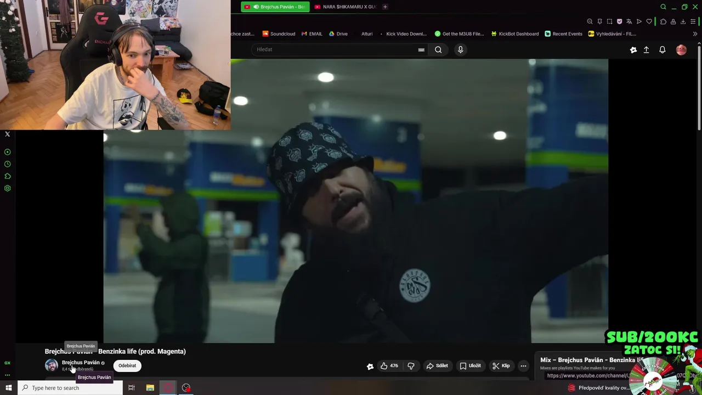This screenshot has width=702, height=395.
Task: Click the Sdílet share button
Action: pyautogui.click(x=437, y=366)
